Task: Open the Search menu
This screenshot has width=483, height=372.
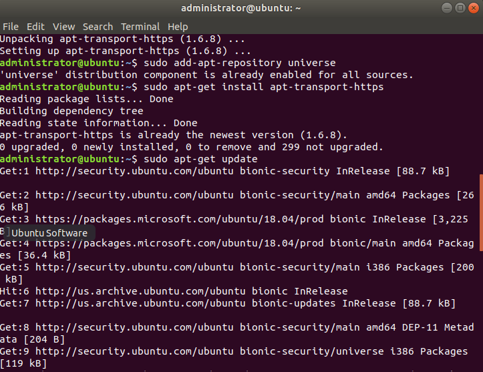Action: [x=98, y=27]
